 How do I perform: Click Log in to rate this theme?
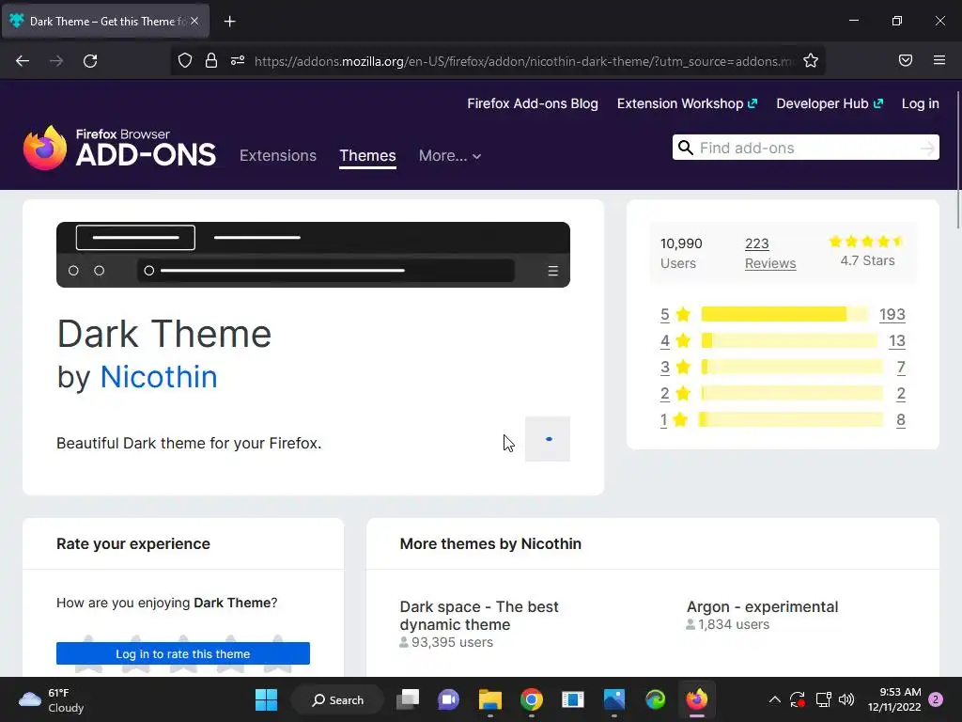tap(183, 654)
